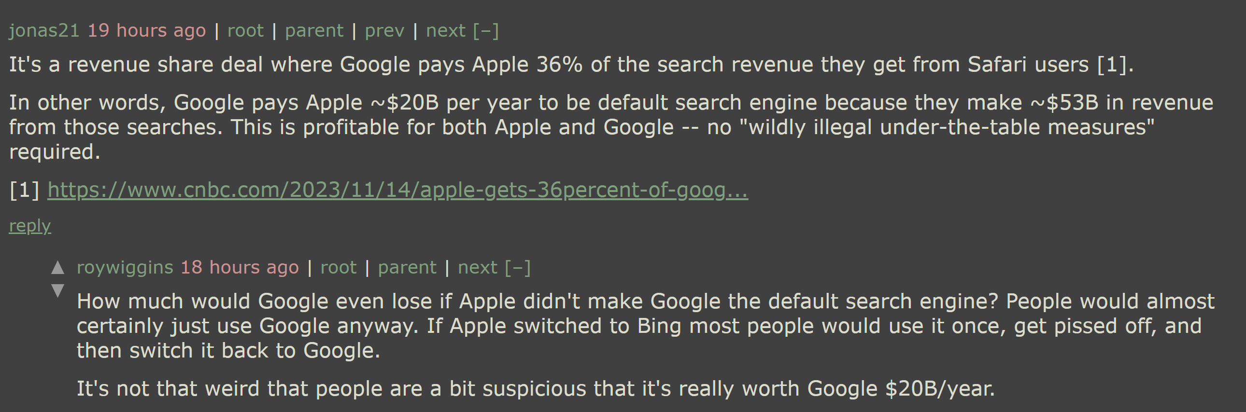Open the 18 hours ago permalink
This screenshot has height=412, width=1246.
click(x=240, y=268)
